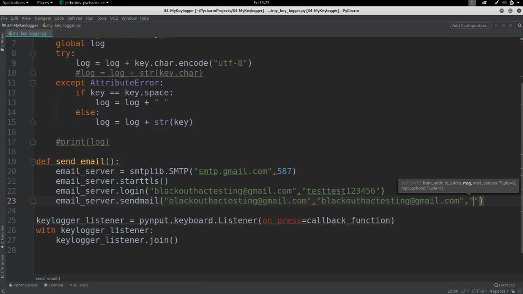Open the LF line separator selector
Viewport: 523px width, 294px height.
pyautogui.click(x=466, y=291)
